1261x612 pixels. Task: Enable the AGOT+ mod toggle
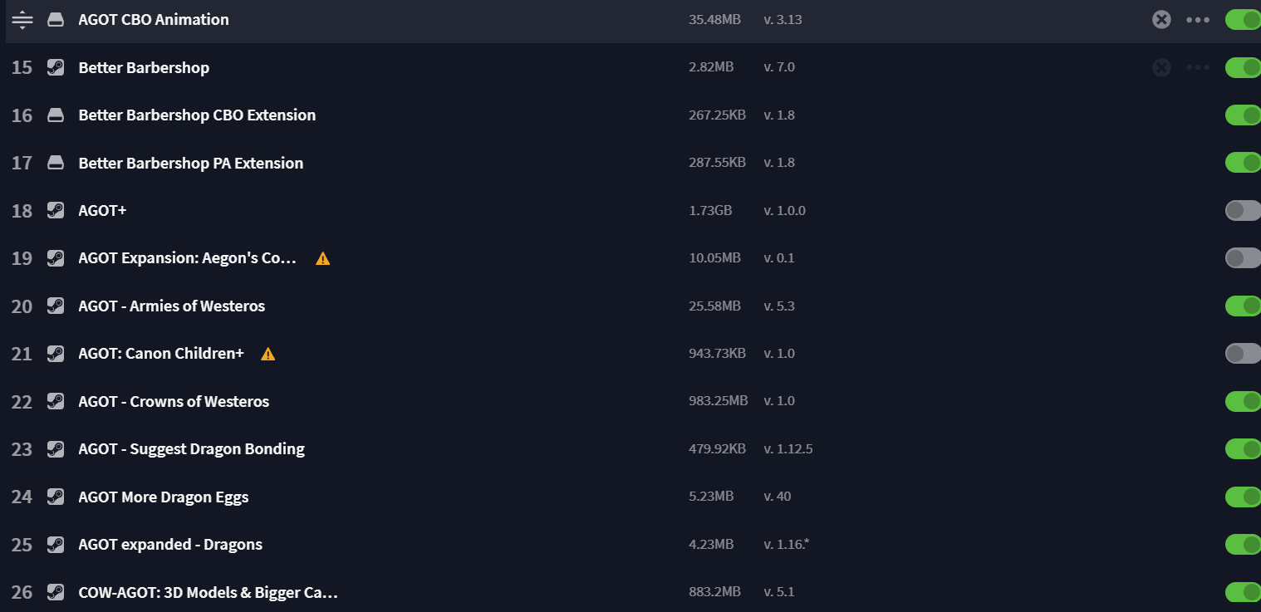tap(1243, 210)
